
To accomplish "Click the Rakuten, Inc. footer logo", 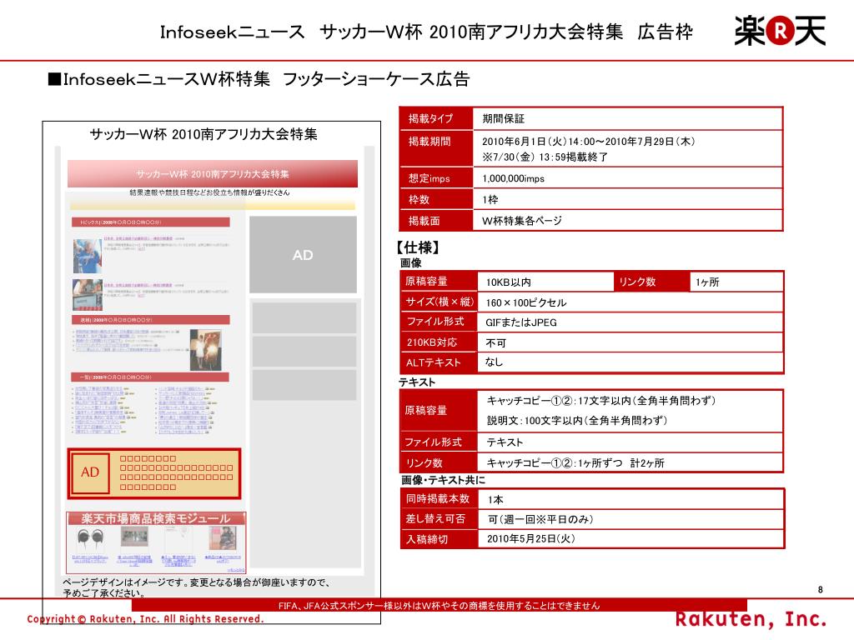I will point(751,619).
